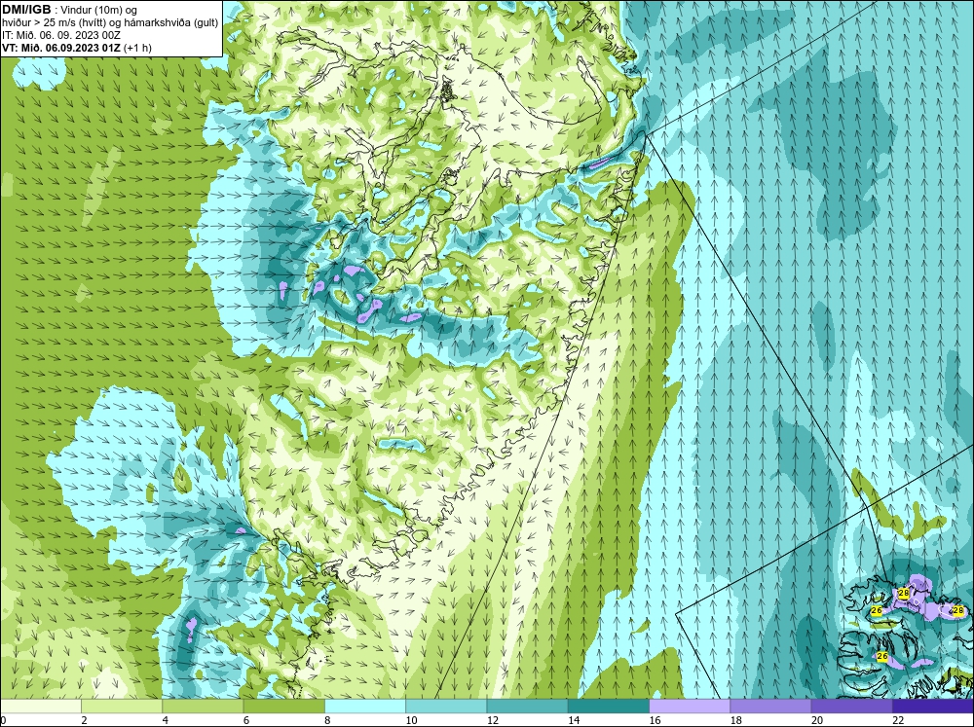This screenshot has width=974, height=727.
Task: Click the topmost yellow '28' gust label
Action: (903, 593)
